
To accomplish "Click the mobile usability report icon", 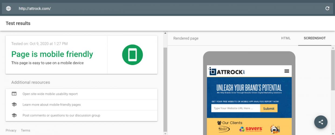I will (14, 94).
